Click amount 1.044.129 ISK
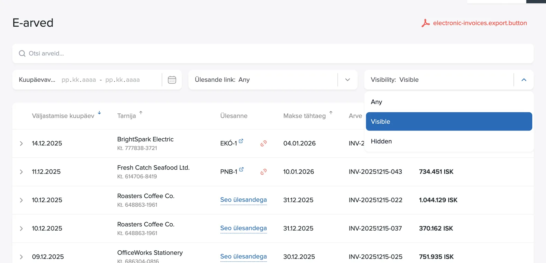 coord(438,200)
